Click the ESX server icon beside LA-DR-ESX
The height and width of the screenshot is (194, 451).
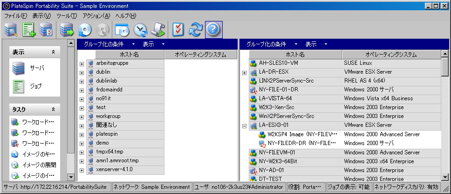(253, 72)
